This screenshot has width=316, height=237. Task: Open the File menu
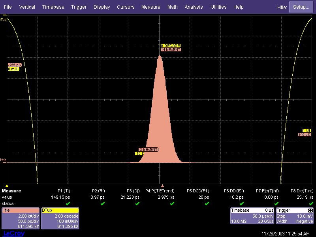[x=8, y=7]
